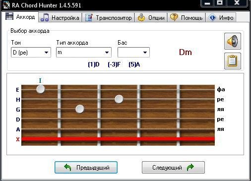
Task: Click the open D string on fretboard
Action: coord(118,119)
